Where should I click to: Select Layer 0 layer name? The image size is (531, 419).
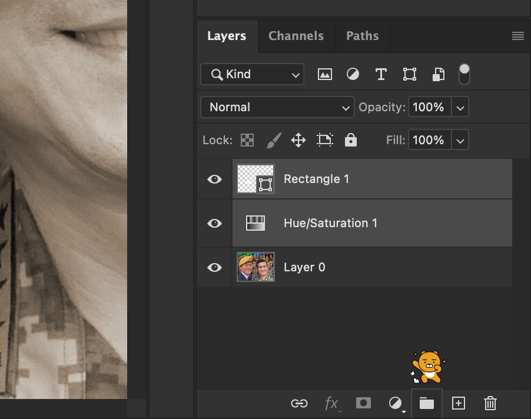click(304, 267)
